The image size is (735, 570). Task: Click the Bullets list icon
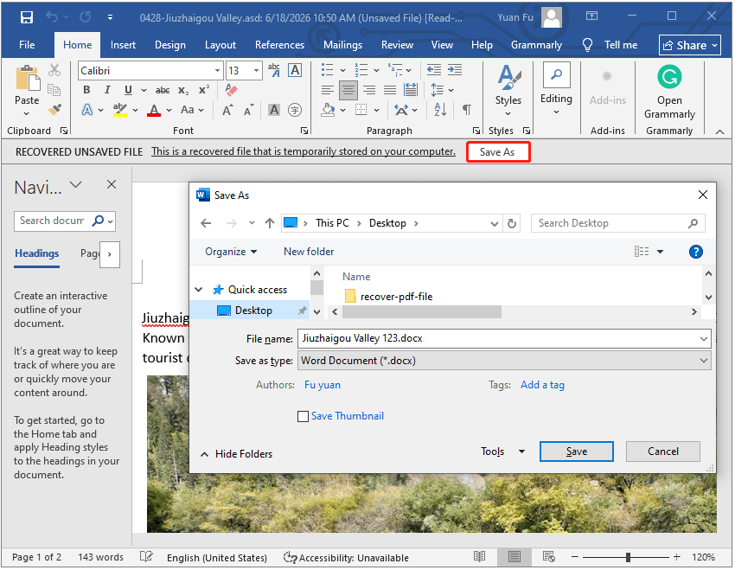point(327,70)
